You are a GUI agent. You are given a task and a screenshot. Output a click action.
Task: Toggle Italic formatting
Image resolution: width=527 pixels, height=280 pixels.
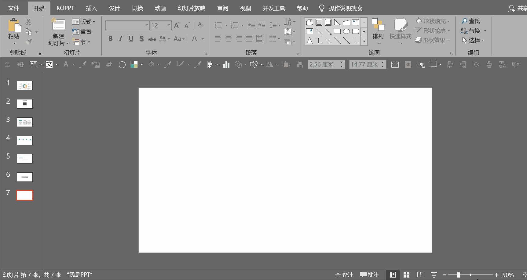click(121, 39)
